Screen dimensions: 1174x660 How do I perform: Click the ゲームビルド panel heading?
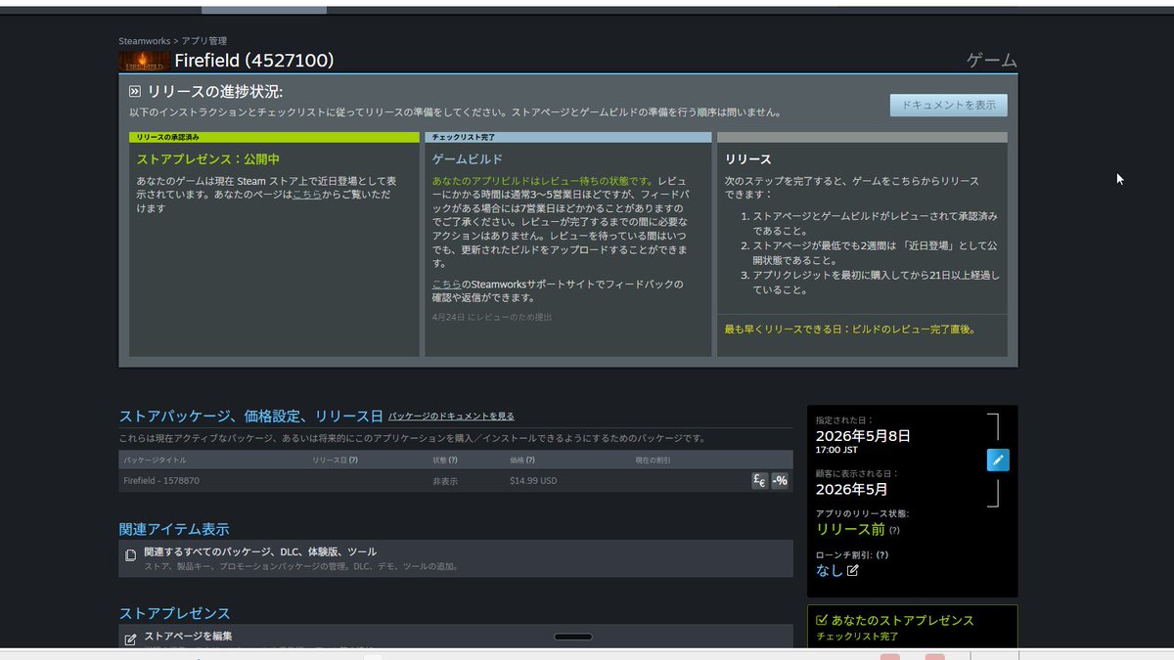[468, 158]
